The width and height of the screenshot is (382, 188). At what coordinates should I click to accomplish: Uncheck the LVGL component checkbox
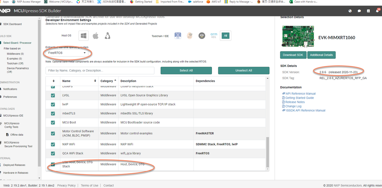tap(53, 95)
